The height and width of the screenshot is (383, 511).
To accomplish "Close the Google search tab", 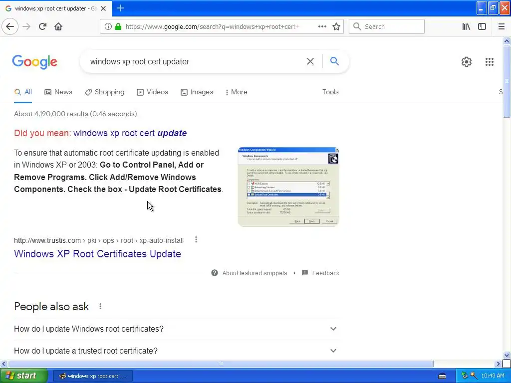I will tap(103, 8).
